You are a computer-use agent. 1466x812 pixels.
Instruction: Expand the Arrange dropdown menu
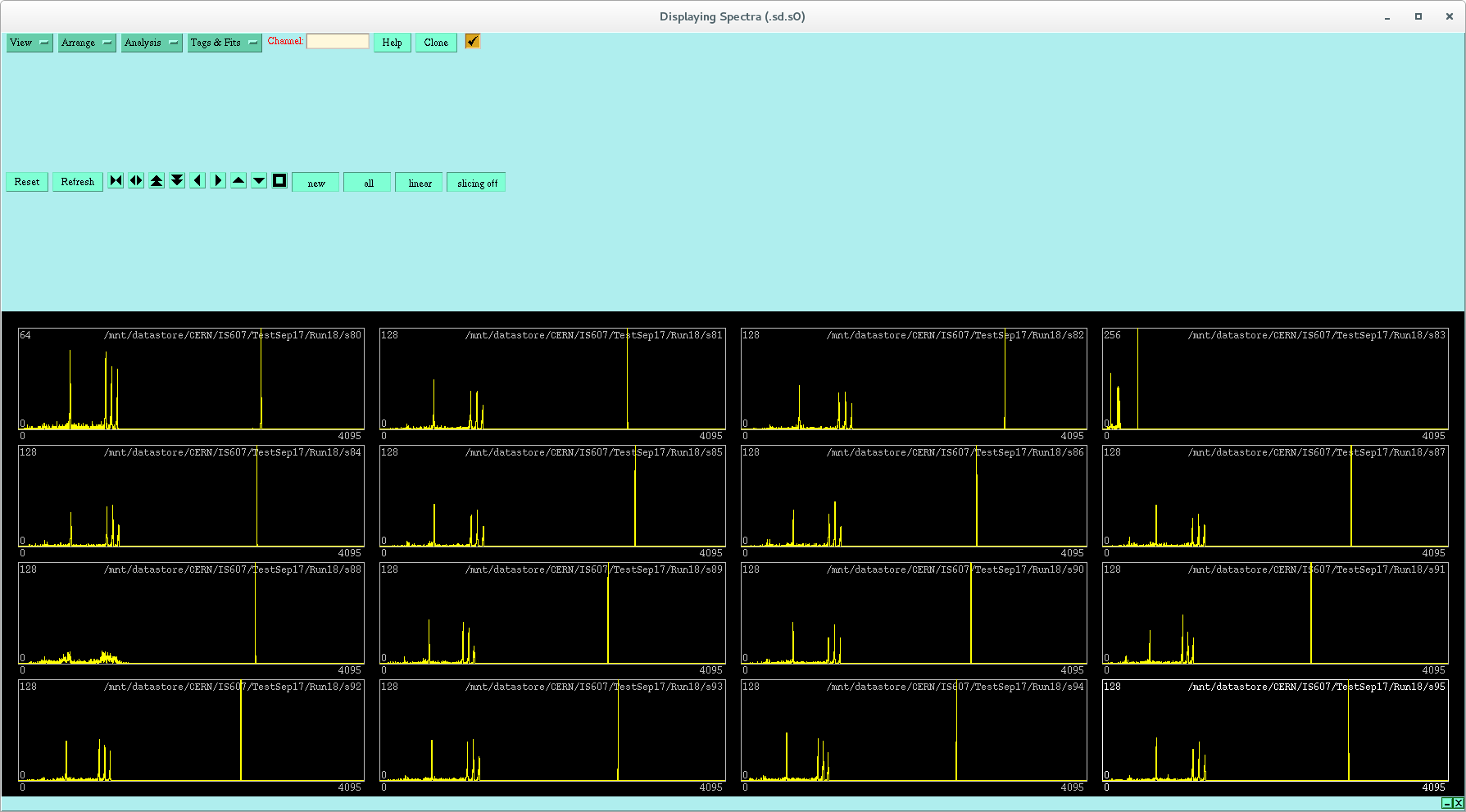[x=87, y=43]
